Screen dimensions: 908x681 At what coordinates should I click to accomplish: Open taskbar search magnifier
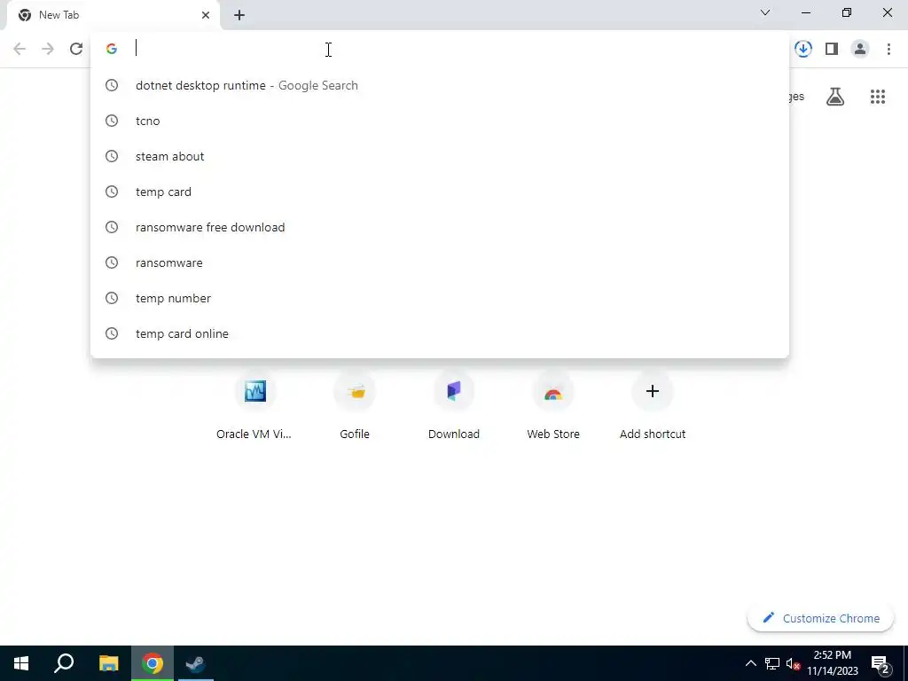(64, 663)
